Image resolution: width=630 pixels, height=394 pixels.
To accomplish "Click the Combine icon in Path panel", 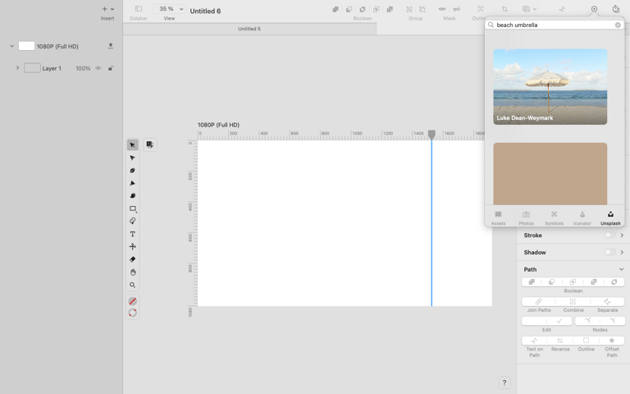I will coord(573,301).
